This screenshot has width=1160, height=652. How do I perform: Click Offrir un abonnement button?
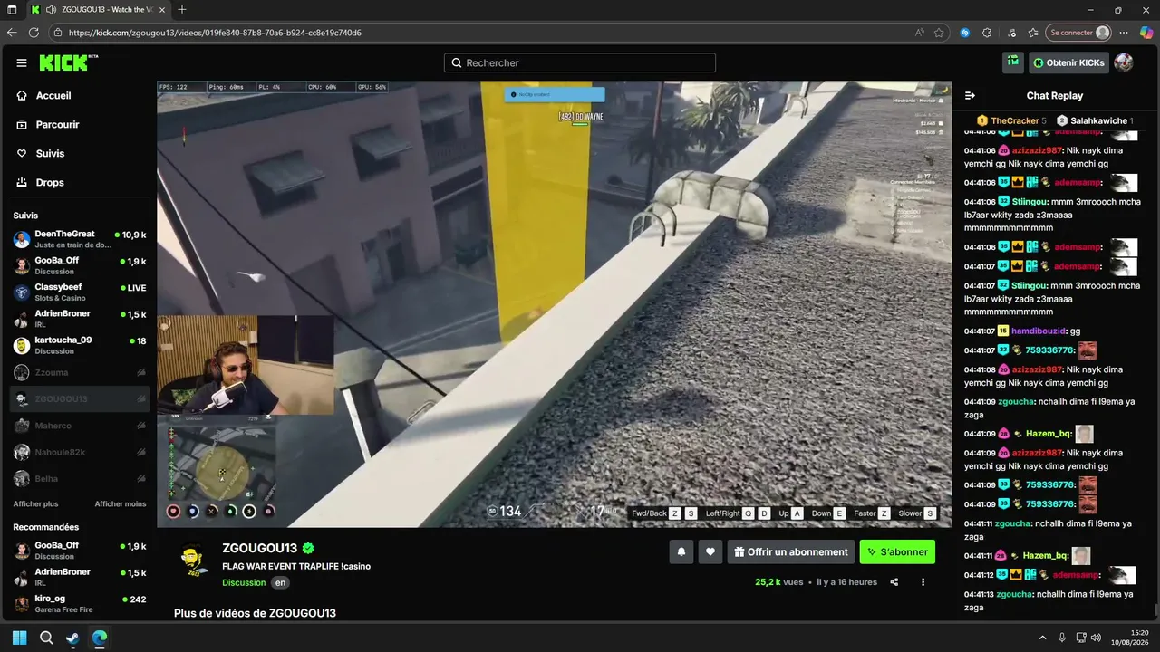790,551
